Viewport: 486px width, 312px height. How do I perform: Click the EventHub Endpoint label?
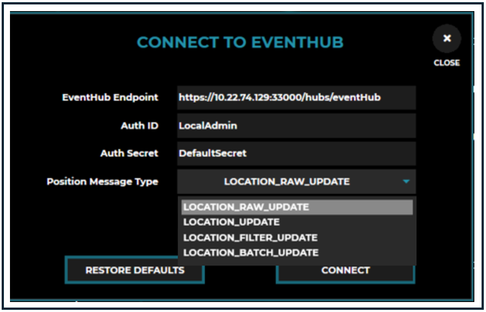point(110,98)
